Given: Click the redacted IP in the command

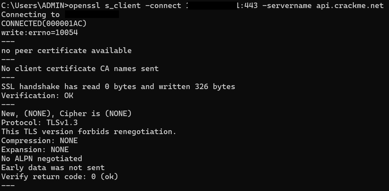Looking at the screenshot, I should tap(212, 5).
